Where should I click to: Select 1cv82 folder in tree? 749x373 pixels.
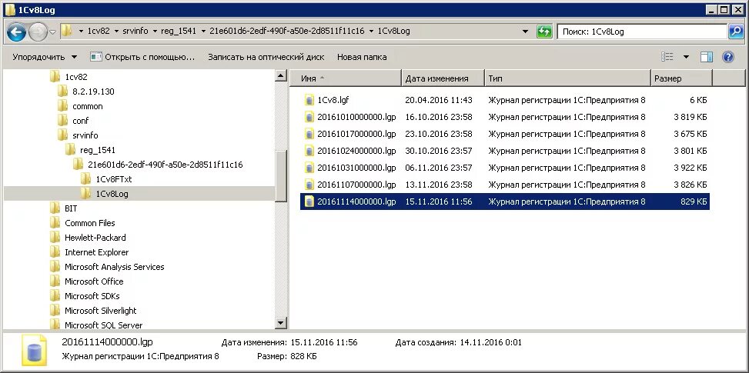(76, 77)
